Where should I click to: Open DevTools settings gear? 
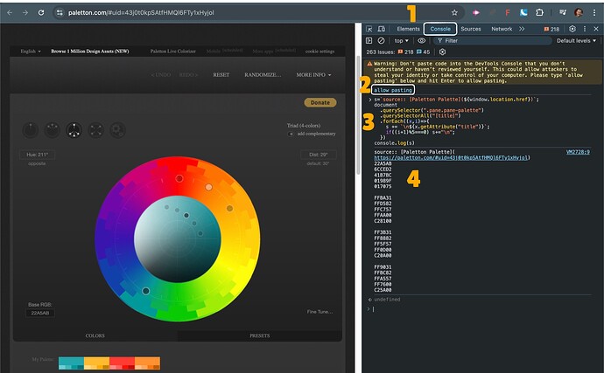coord(572,29)
